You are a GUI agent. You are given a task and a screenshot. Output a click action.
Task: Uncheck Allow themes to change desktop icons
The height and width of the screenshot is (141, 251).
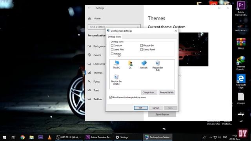[111, 97]
